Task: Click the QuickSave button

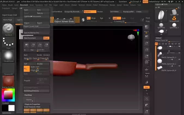Action: [123, 2]
